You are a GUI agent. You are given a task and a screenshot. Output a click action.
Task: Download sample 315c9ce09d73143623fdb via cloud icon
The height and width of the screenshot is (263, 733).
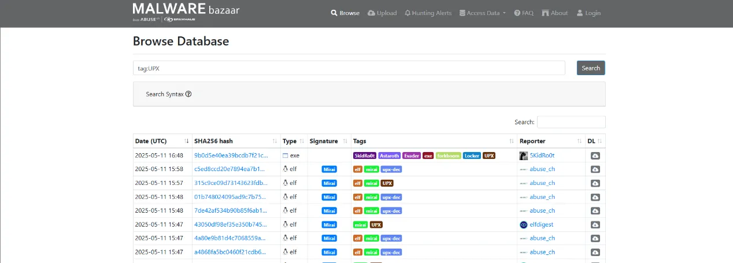(x=595, y=183)
